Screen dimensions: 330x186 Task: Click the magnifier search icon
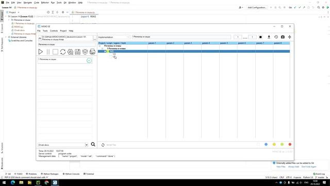tap(93, 145)
